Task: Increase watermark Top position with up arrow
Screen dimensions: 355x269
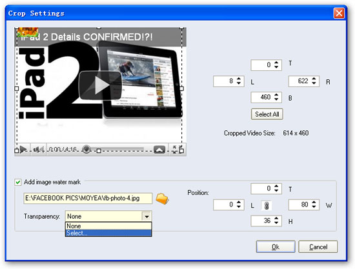Action: click(276, 186)
